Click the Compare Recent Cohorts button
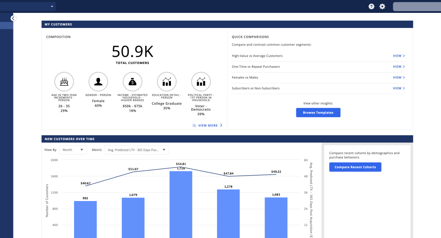This screenshot has width=441, height=238. (x=355, y=167)
